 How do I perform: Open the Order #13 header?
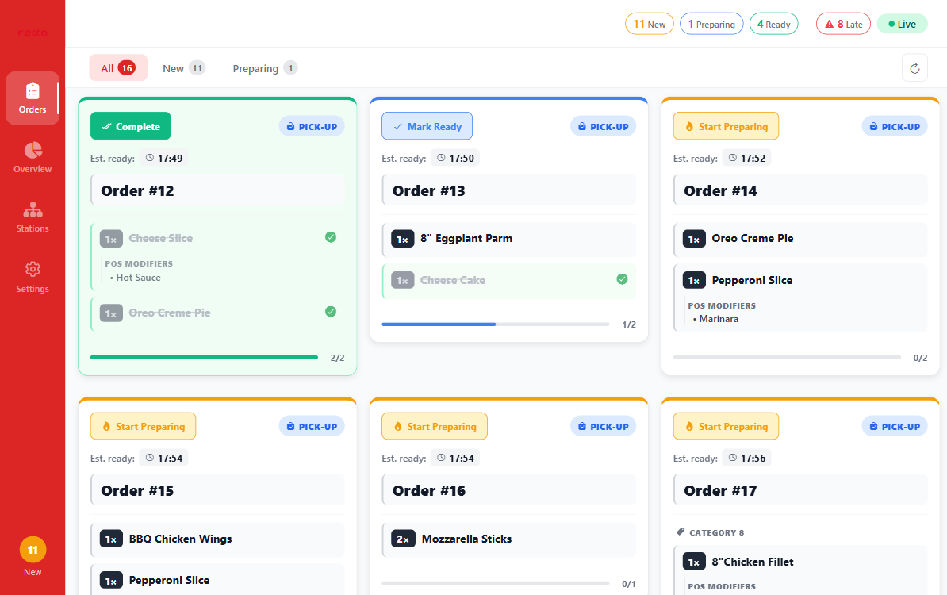(509, 190)
